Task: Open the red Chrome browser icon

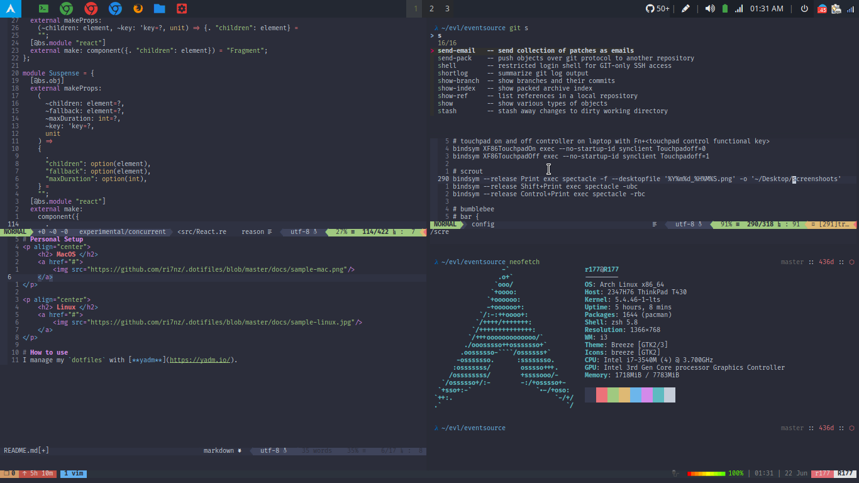Action: coord(91,8)
